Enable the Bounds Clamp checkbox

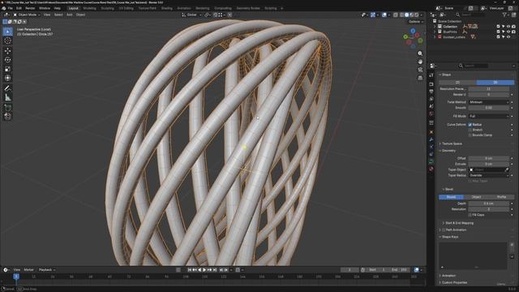pos(470,135)
